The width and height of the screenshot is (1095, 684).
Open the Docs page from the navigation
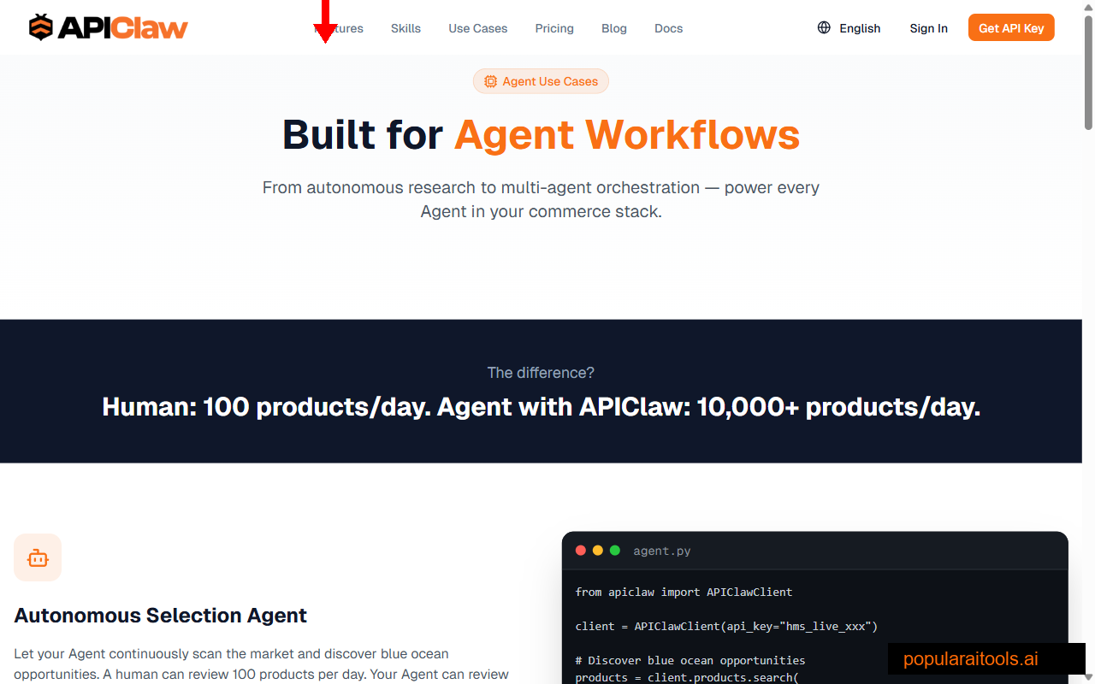tap(668, 27)
